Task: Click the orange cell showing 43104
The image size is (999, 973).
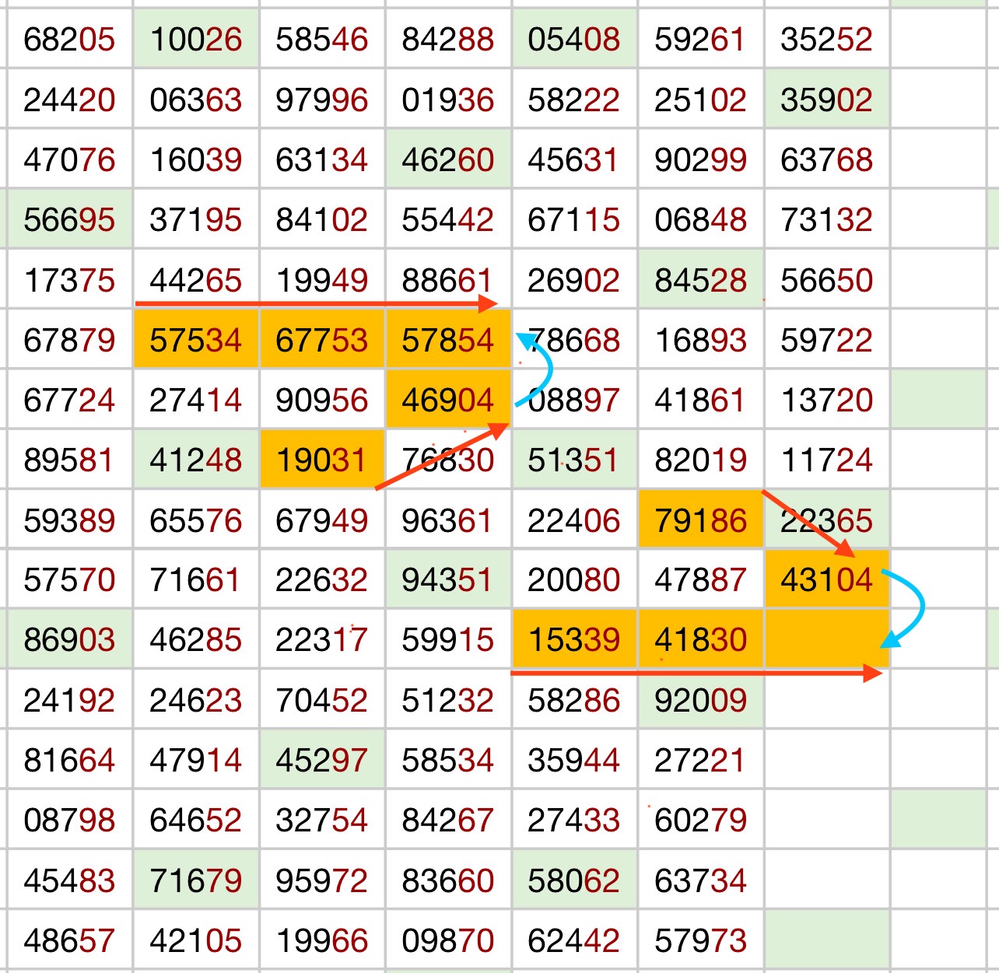Action: (x=826, y=579)
